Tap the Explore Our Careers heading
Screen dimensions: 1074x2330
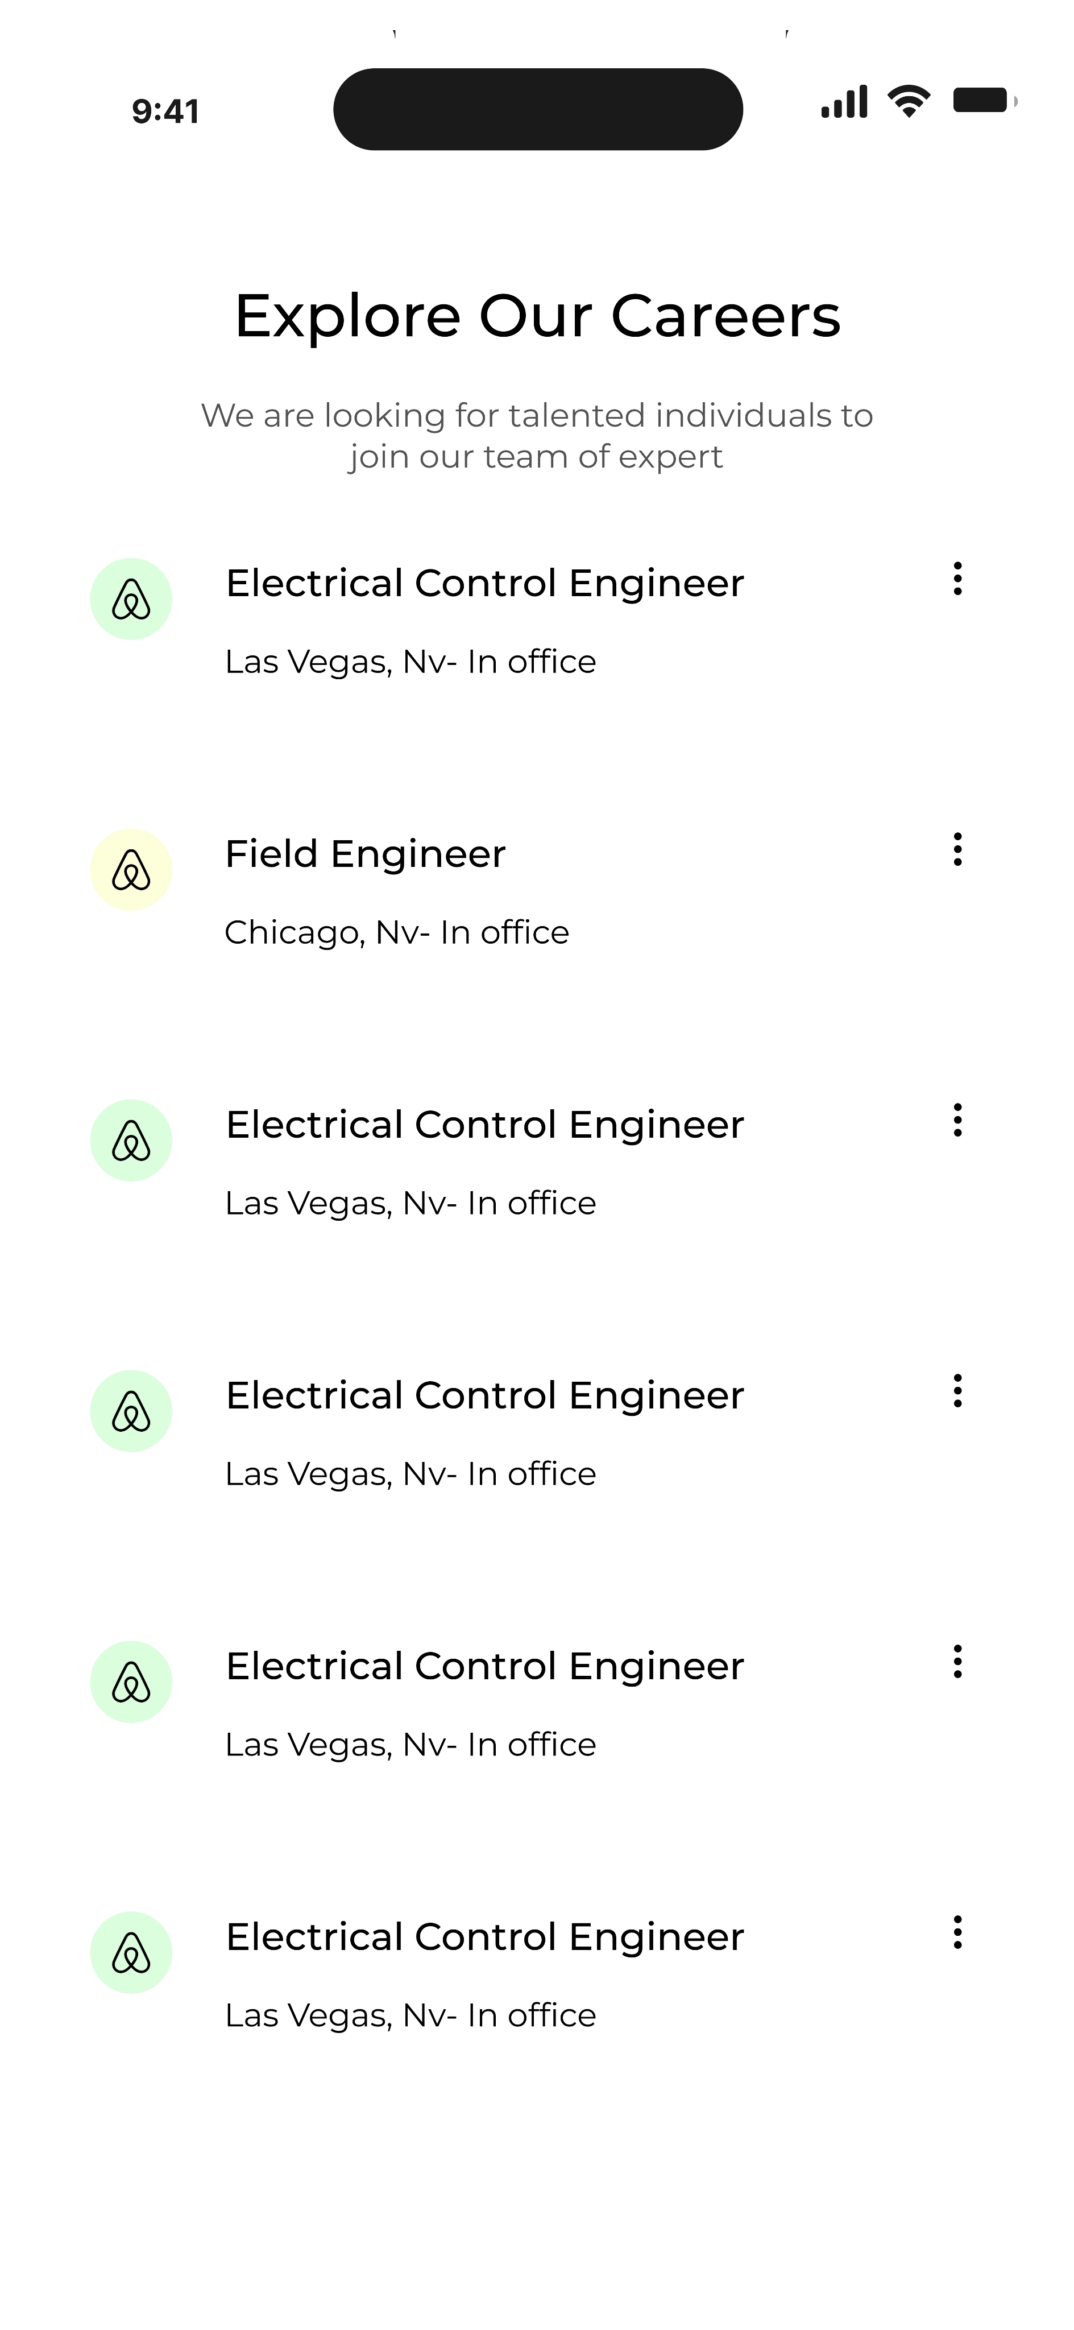click(538, 317)
